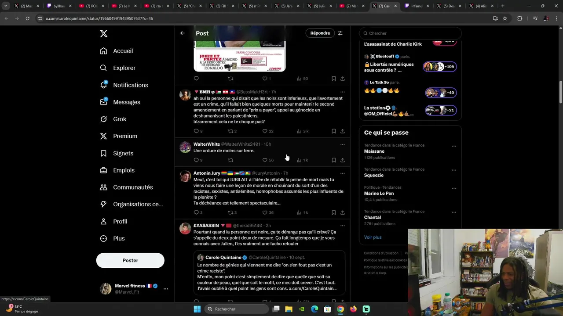Open Firefox from taskbar
This screenshot has height=316, width=563.
[353, 309]
